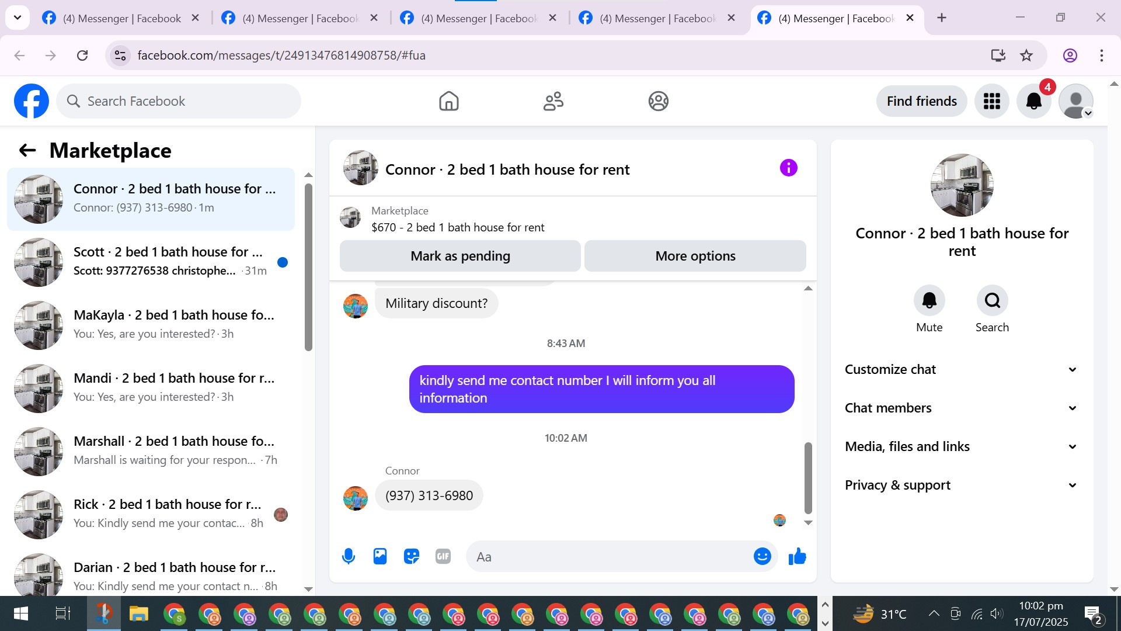Viewport: 1121px width, 631px height.
Task: Open MaKayla's house for rent conversation
Action: pos(151,325)
